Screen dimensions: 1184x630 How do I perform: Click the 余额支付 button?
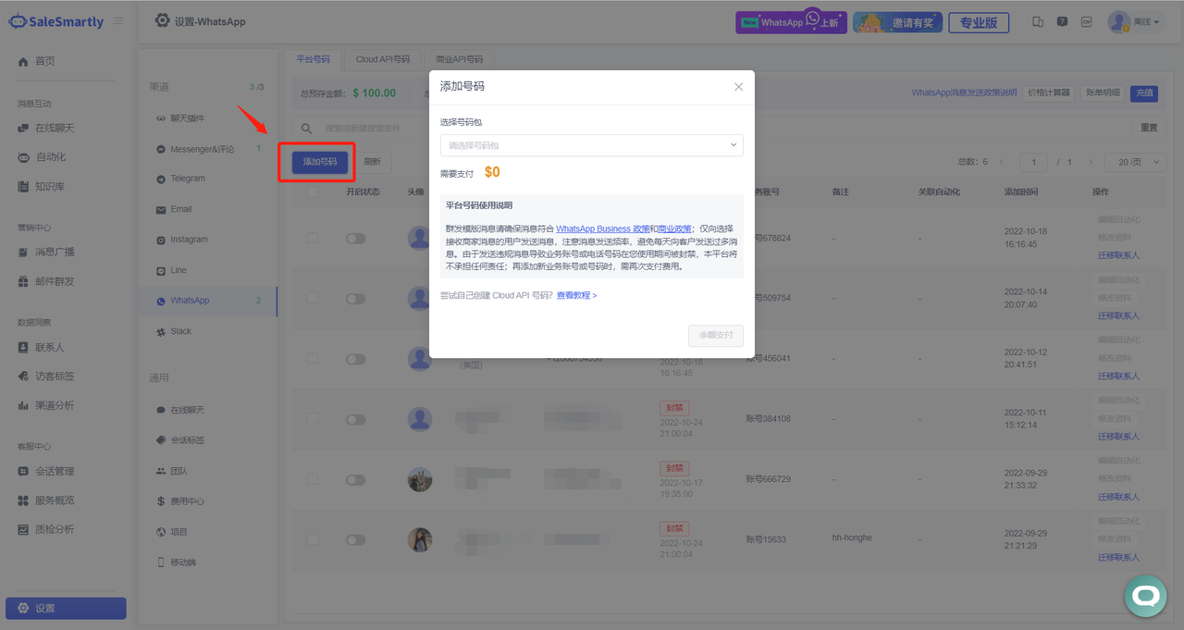click(x=715, y=335)
